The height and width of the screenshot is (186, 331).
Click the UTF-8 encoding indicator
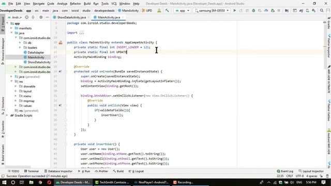(299, 176)
